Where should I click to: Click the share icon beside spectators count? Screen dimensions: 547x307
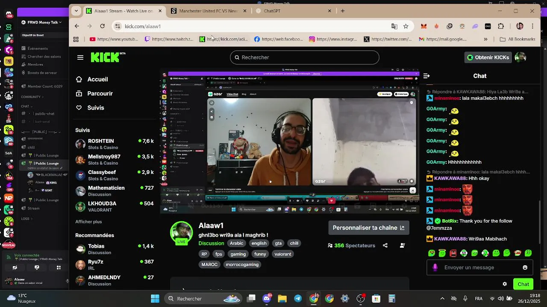coord(385,245)
